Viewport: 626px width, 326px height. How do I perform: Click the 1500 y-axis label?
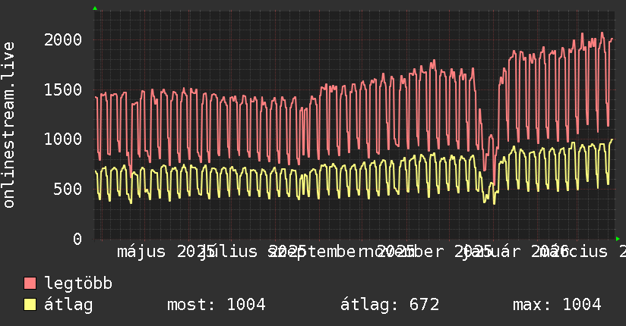(63, 89)
